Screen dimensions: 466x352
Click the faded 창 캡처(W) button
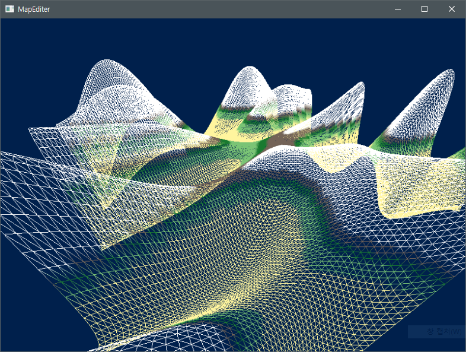[436, 332]
